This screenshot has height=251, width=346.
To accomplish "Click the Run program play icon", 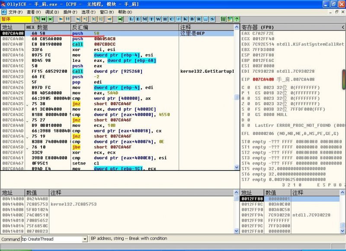I will 61,19.
